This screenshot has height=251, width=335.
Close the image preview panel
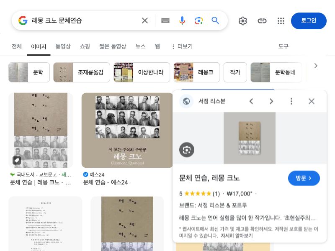click(312, 101)
